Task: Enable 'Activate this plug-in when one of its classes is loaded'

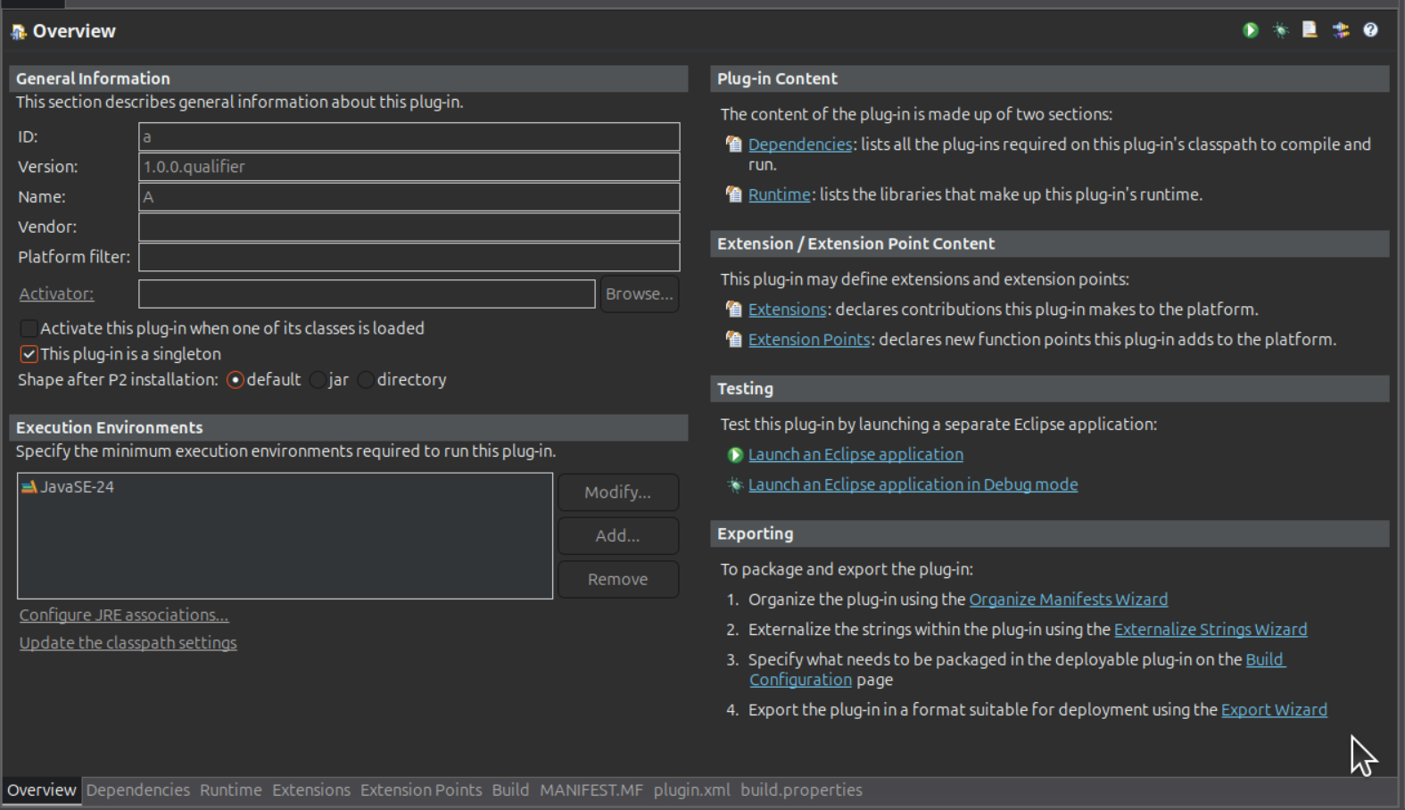Action: [29, 328]
